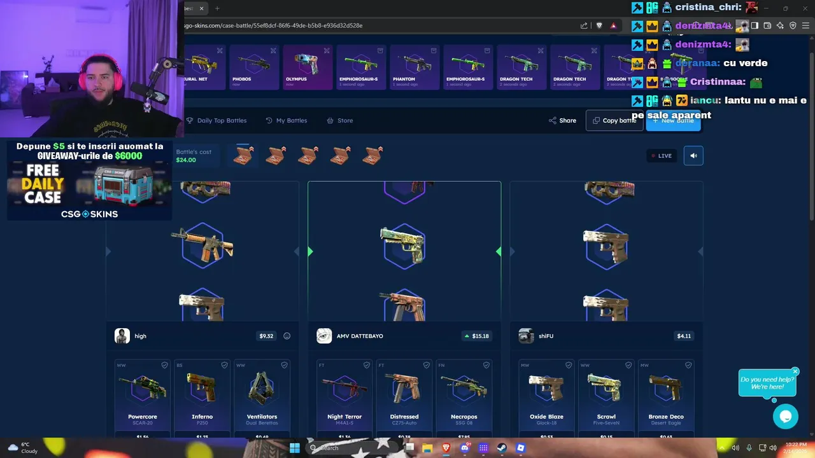Open shiFU's player avatar

(526, 336)
